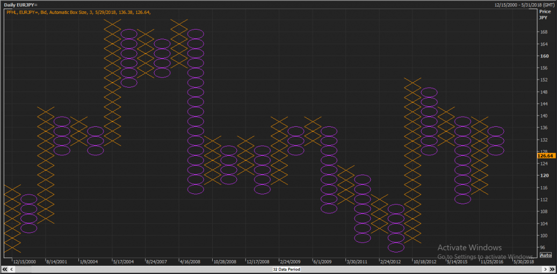Click the Auto scale button
This screenshot has height=274, width=557.
pyautogui.click(x=545, y=255)
